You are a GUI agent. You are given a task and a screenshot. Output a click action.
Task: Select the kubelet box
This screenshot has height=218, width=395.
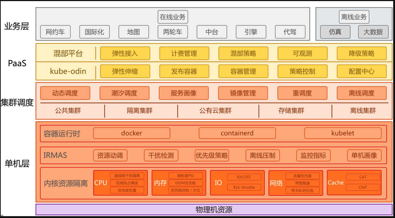pos(343,133)
